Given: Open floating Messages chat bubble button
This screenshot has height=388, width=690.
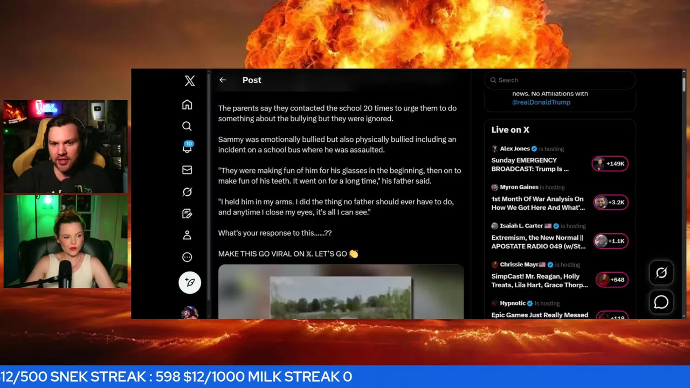Looking at the screenshot, I should (661, 302).
